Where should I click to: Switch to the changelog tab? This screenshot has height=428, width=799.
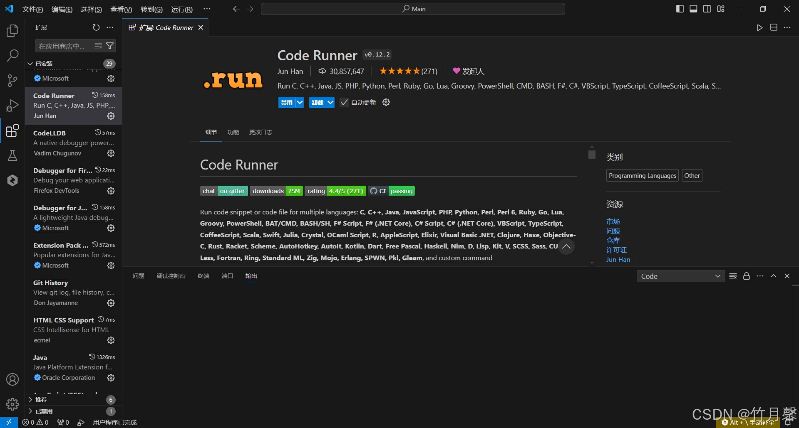[x=261, y=132]
